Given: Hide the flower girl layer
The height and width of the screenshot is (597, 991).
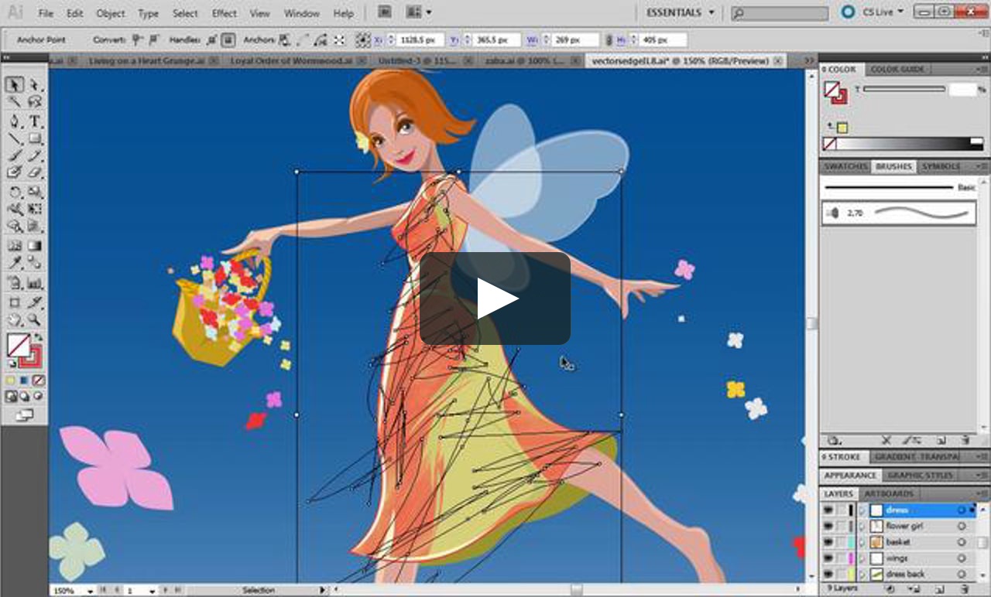Looking at the screenshot, I should click(828, 527).
